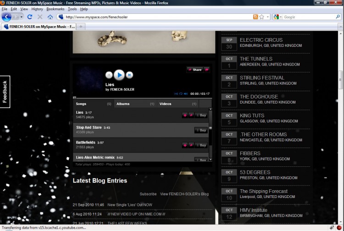Bookmark this page with the star icon
344x231 pixels.
(261, 17)
